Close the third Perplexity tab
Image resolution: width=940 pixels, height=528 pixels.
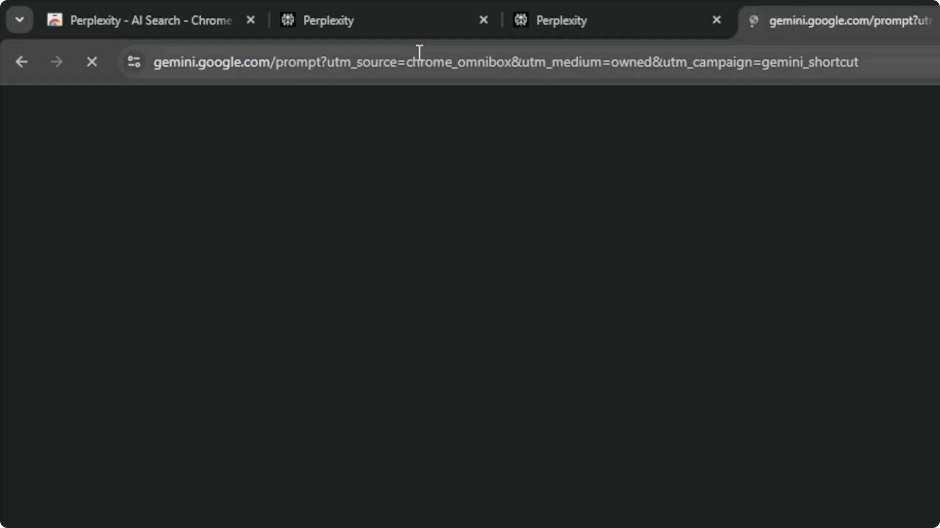tap(717, 20)
